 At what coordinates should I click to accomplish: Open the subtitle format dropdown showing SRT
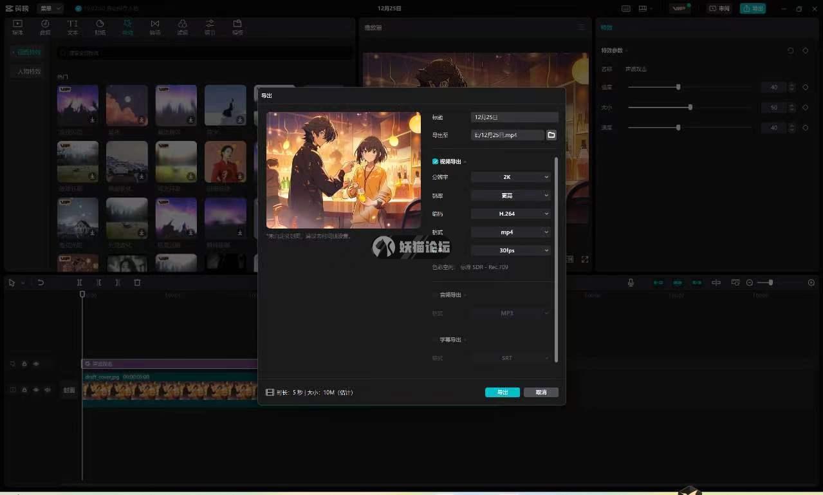511,358
